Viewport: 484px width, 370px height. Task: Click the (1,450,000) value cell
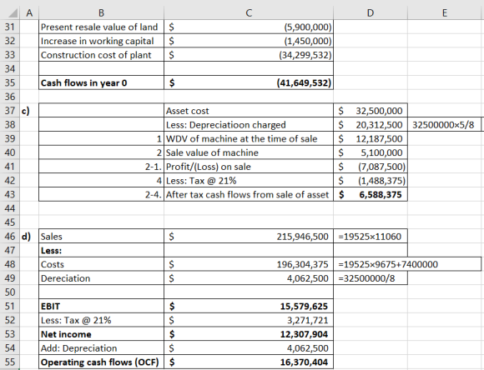249,41
